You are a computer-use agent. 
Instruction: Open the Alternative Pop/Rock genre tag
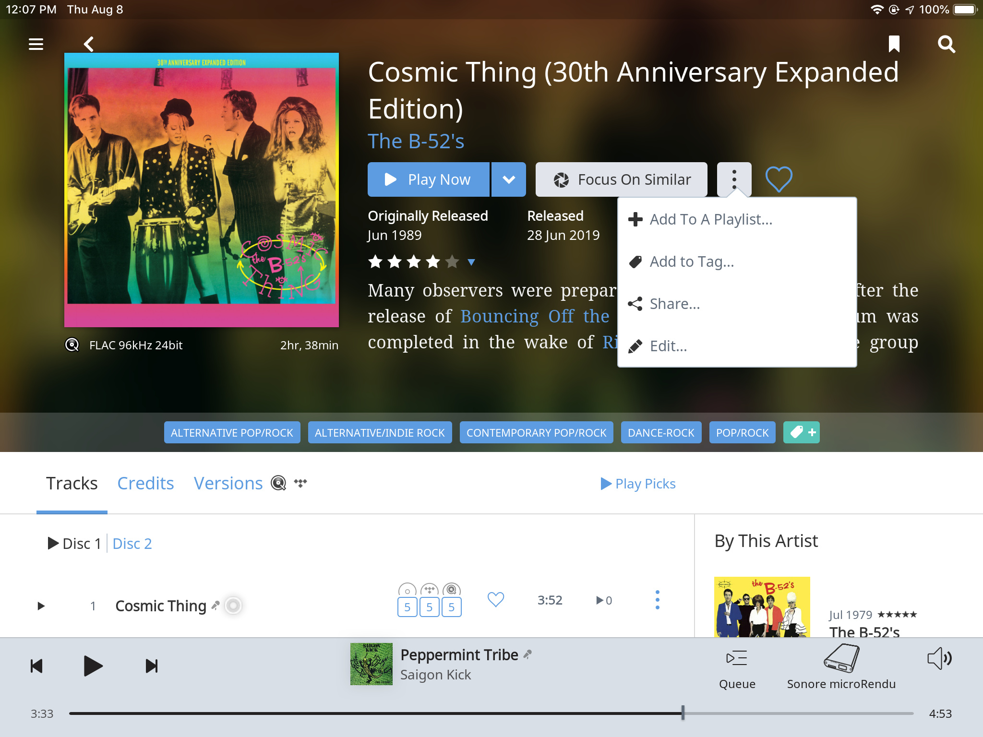(232, 432)
